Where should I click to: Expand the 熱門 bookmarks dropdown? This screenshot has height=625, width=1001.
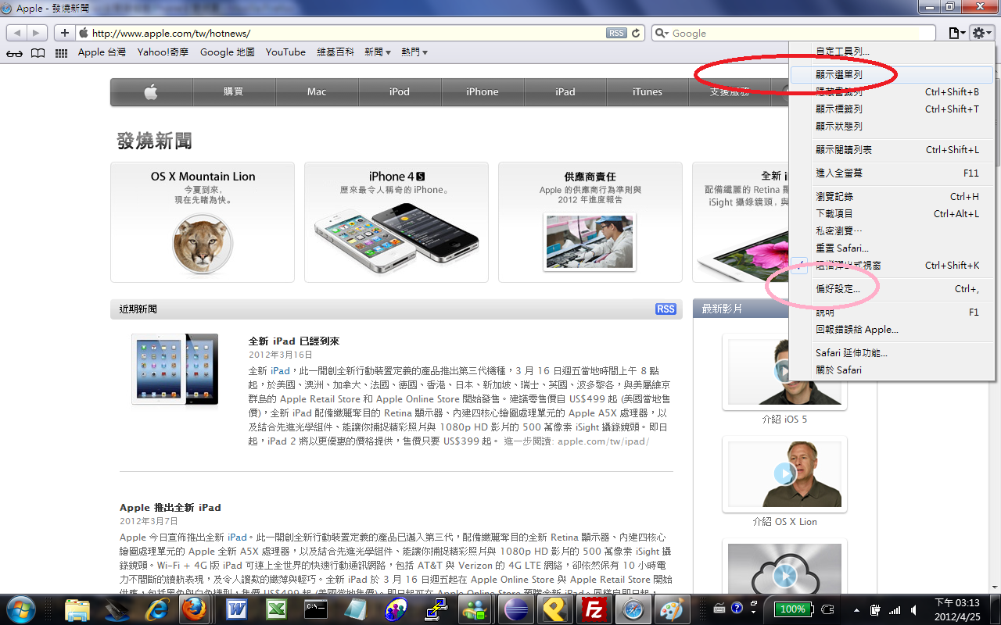click(x=414, y=52)
